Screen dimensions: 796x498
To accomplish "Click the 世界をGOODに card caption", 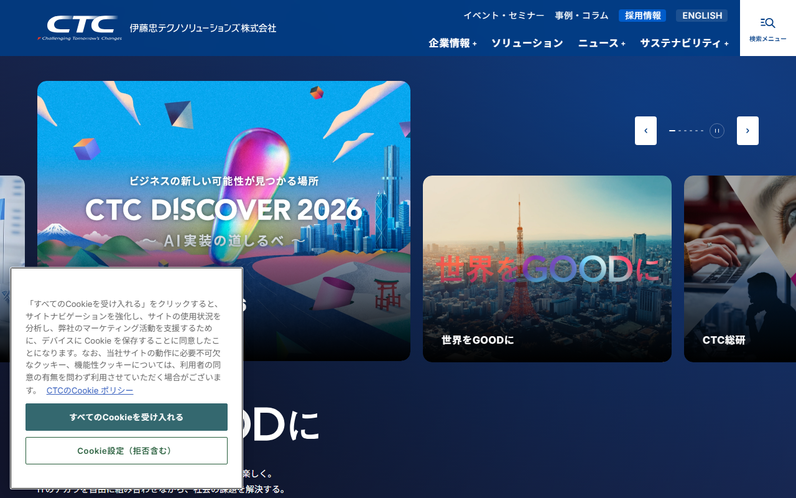I will click(x=478, y=341).
